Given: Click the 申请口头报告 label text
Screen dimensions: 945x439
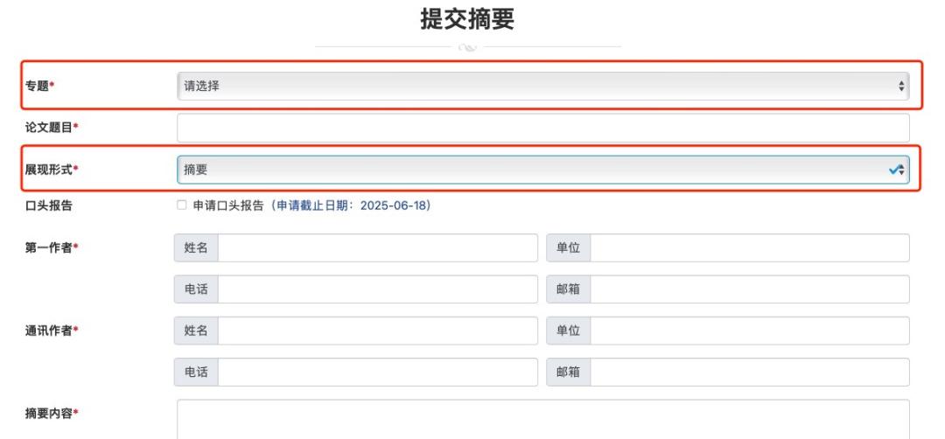Looking at the screenshot, I should tap(228, 206).
